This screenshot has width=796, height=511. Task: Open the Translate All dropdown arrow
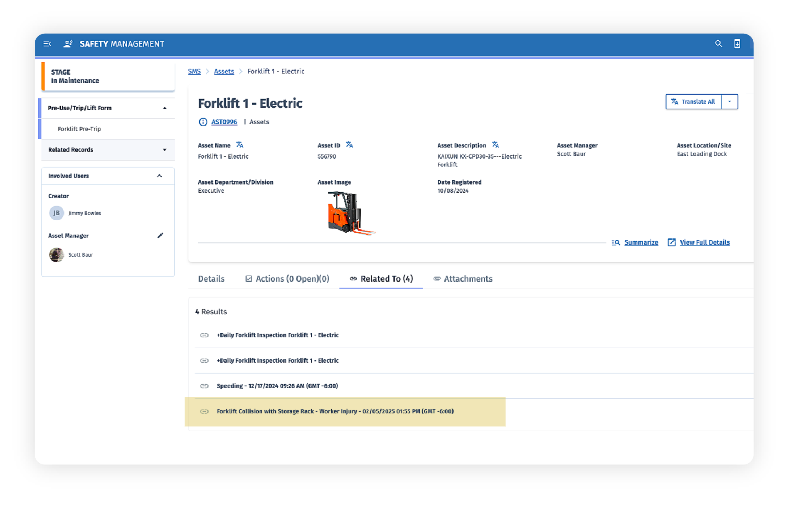(x=729, y=102)
